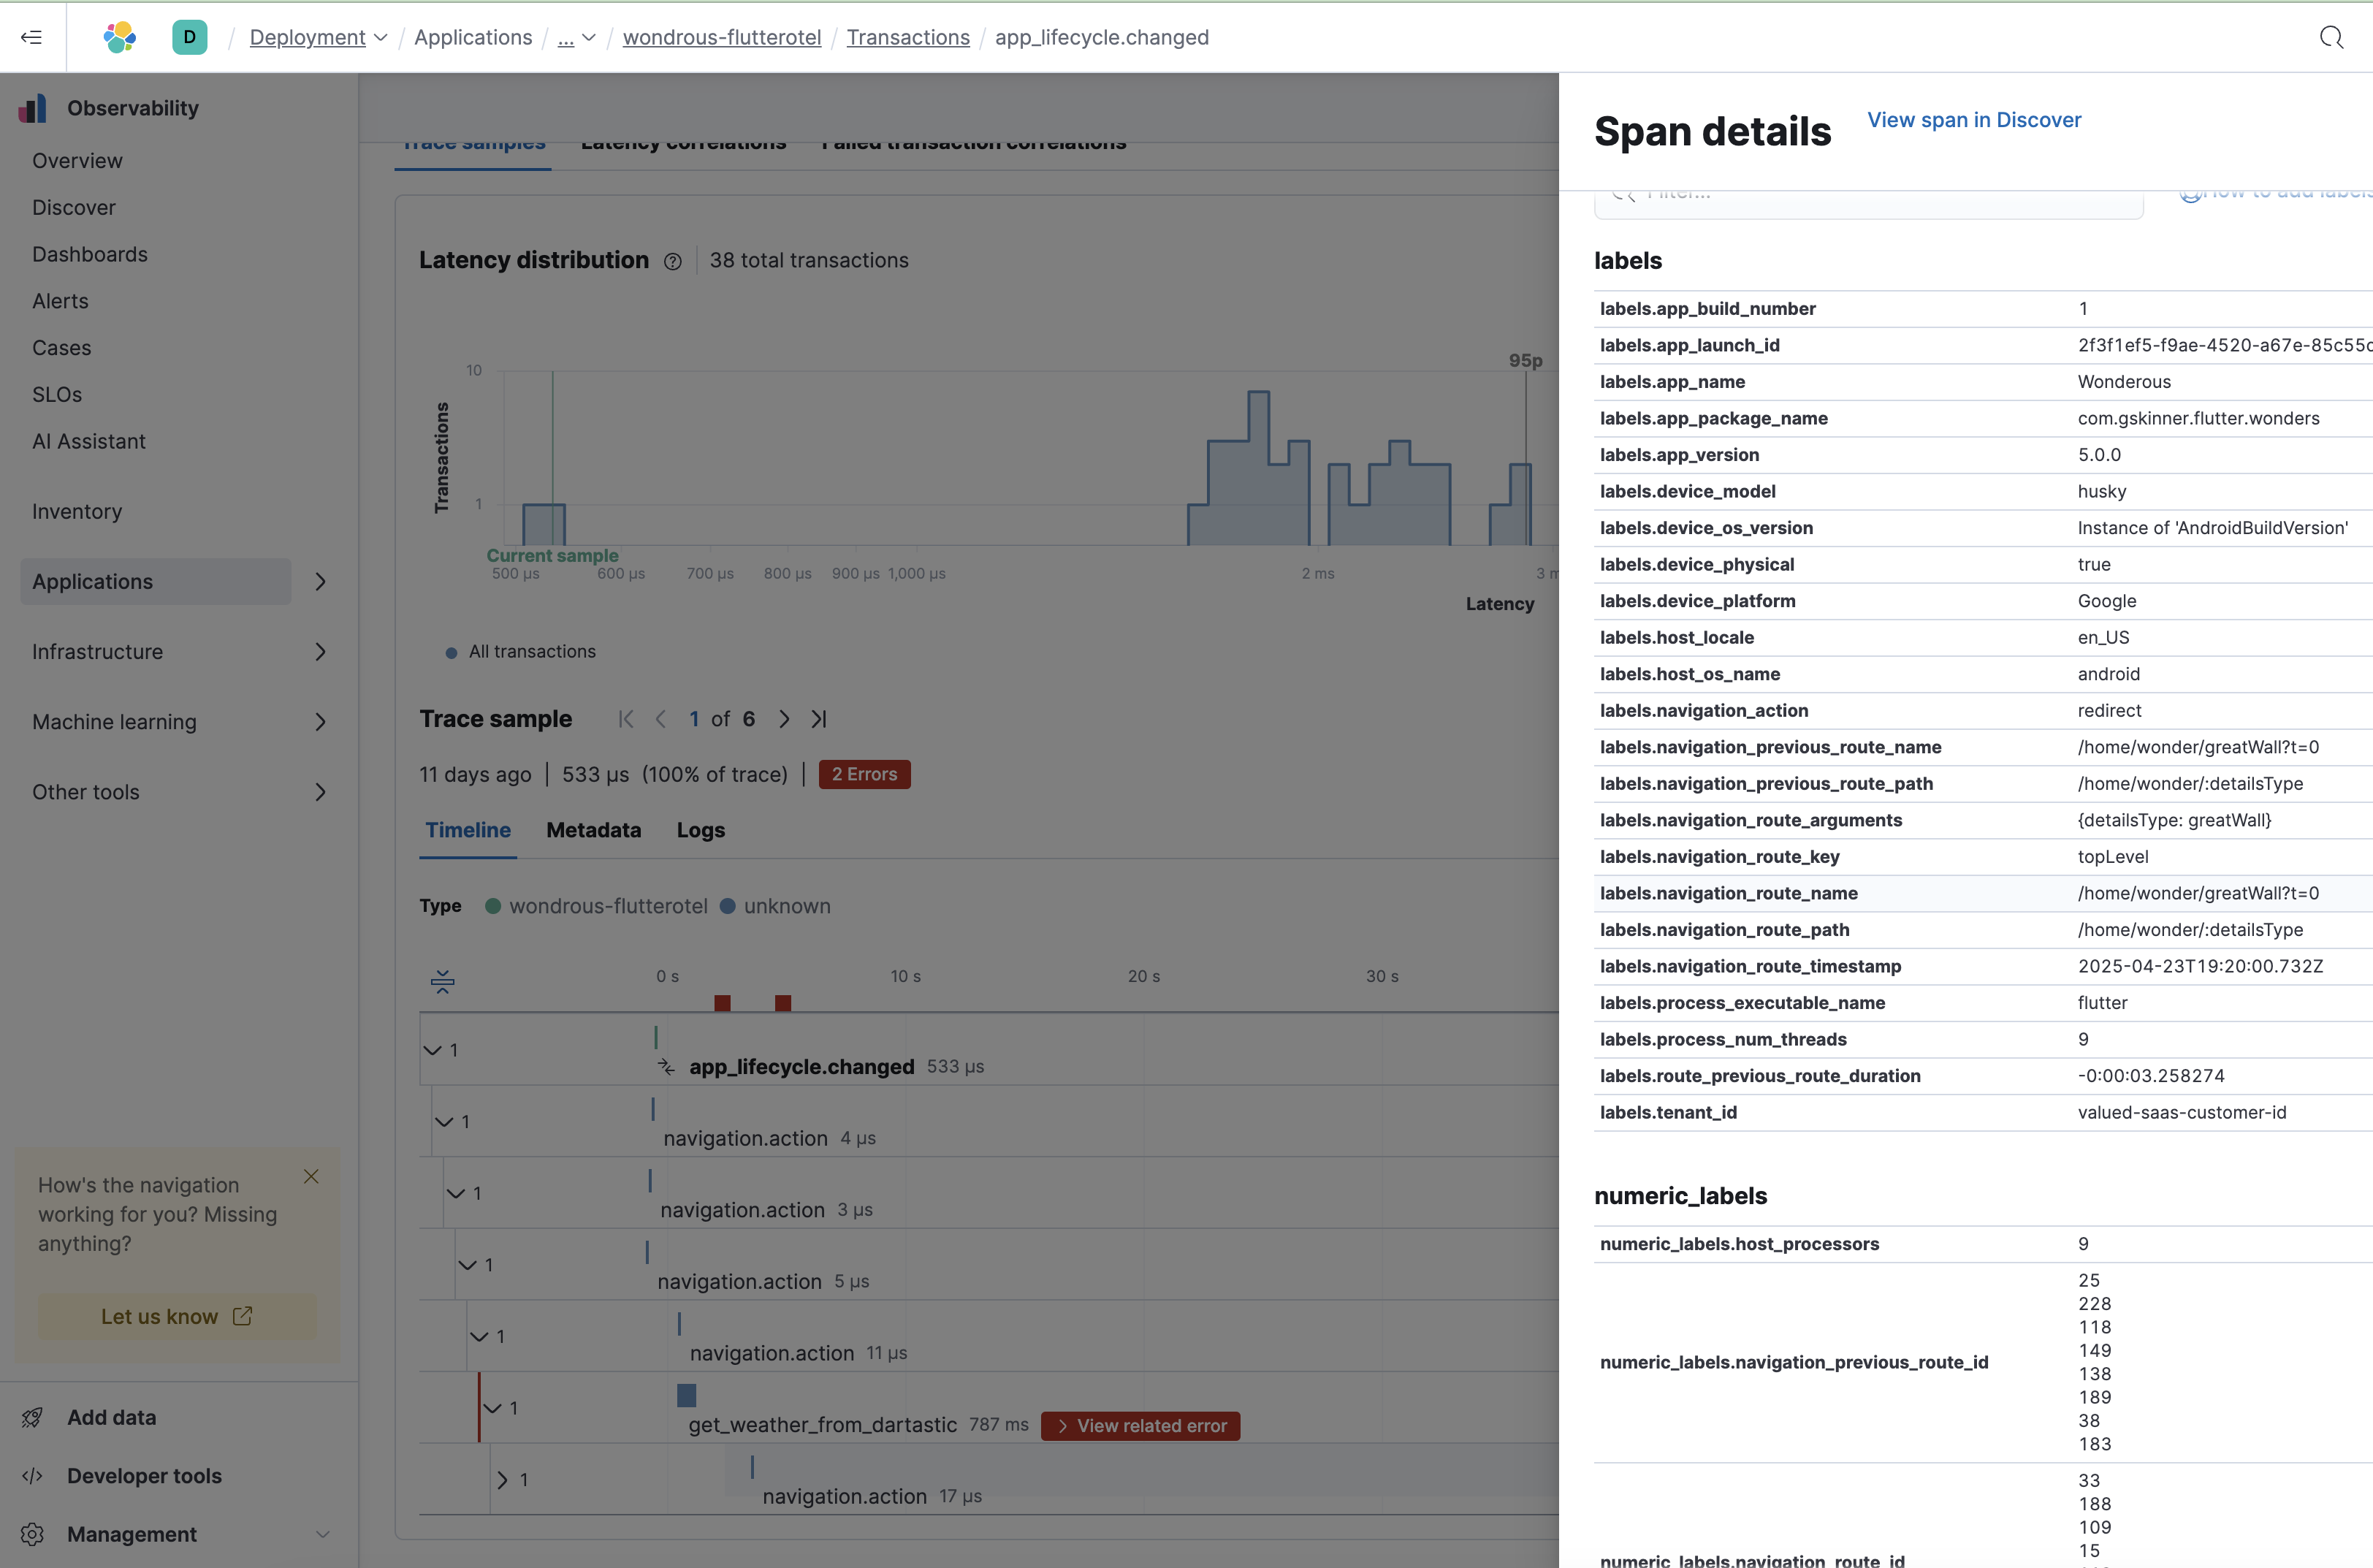Go to the next trace sample
Image resolution: width=2373 pixels, height=1568 pixels.
(784, 719)
